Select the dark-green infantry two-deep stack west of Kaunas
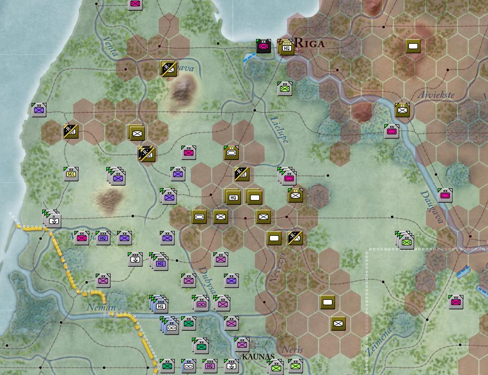Viewport: 488px width, 375px height. pyautogui.click(x=200, y=346)
